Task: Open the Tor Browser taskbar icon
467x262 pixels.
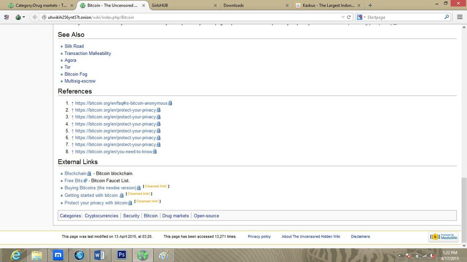Action: point(143,255)
